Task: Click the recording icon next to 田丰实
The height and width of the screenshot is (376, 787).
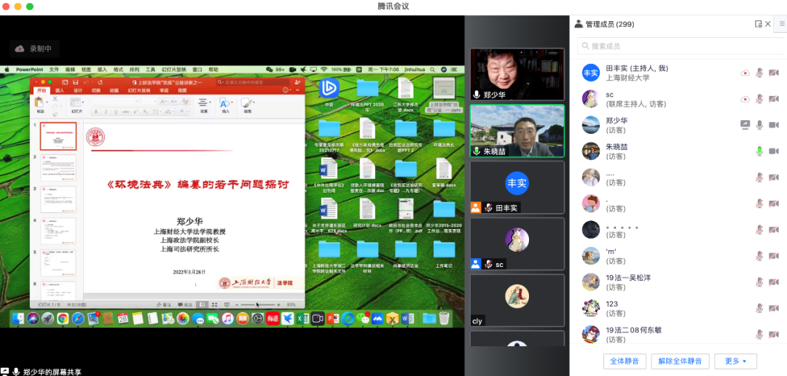Action: [x=745, y=73]
